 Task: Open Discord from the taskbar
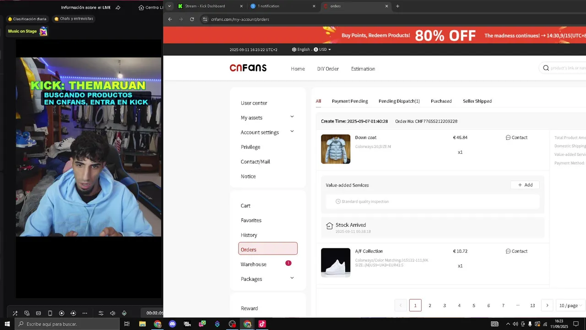tap(172, 324)
